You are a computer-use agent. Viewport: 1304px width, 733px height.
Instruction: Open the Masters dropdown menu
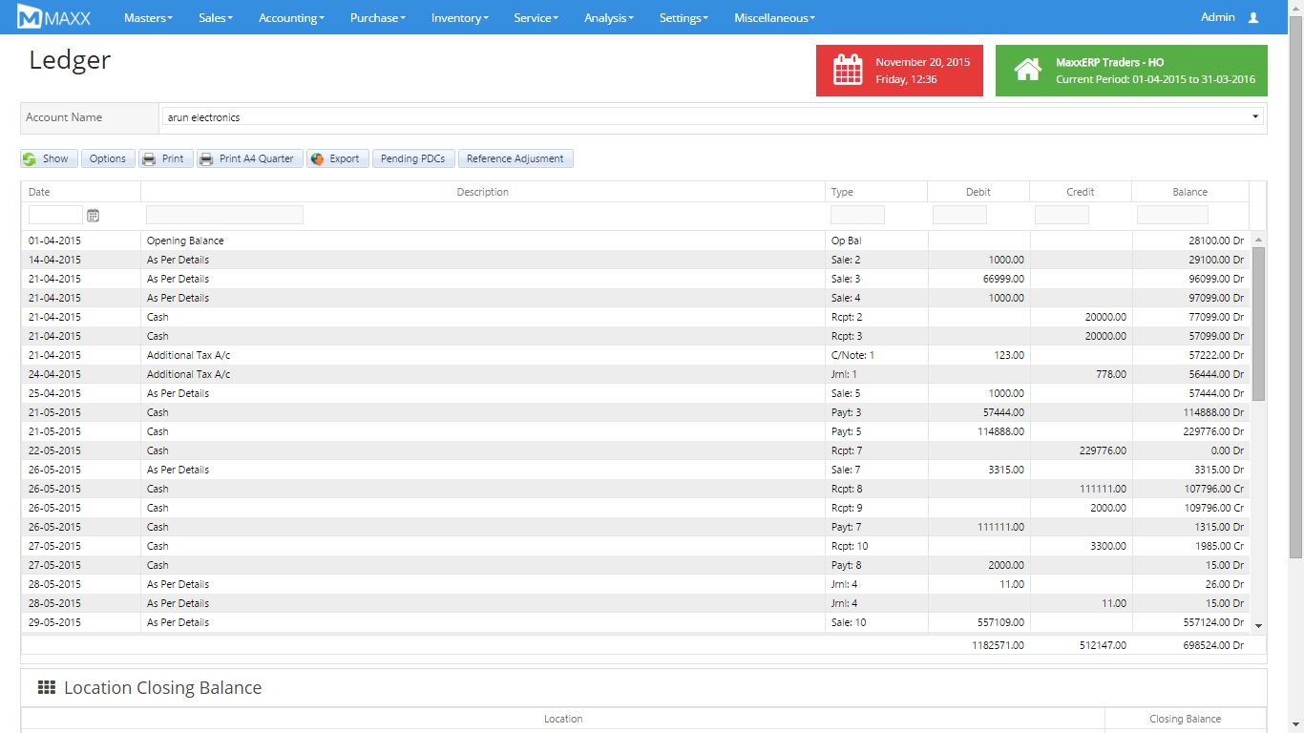coord(148,18)
